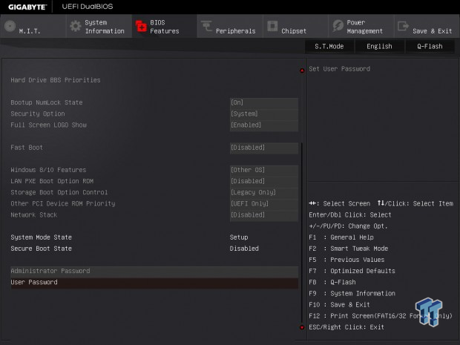This screenshot has height=345, width=460.
Task: Click the Full Screen LOGO Show label
Action: [49, 125]
